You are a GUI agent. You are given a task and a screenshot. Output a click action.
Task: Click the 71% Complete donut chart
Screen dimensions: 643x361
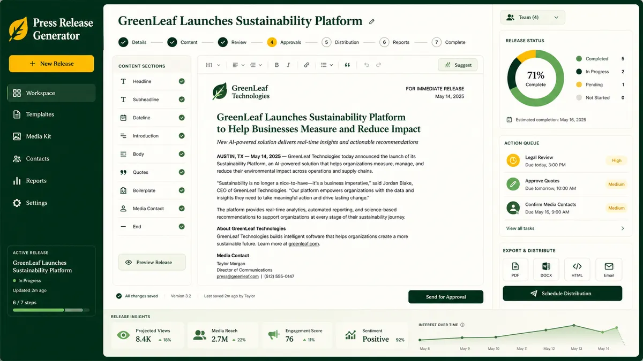[536, 78]
